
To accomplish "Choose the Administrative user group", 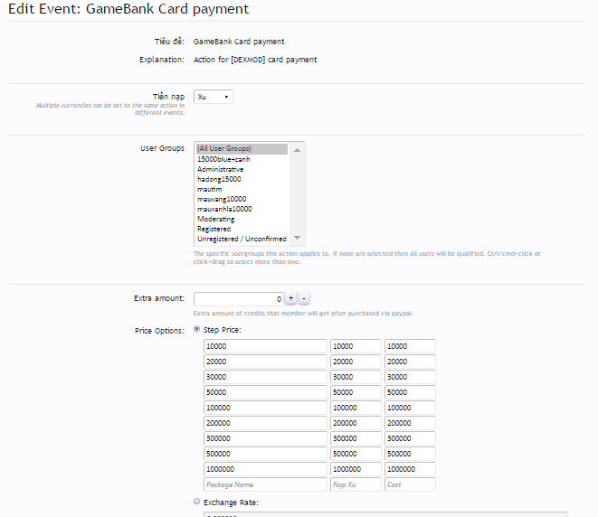I will [x=241, y=169].
